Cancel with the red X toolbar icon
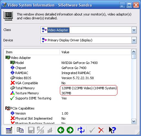This screenshot has width=141, height=136. click(101, 130)
